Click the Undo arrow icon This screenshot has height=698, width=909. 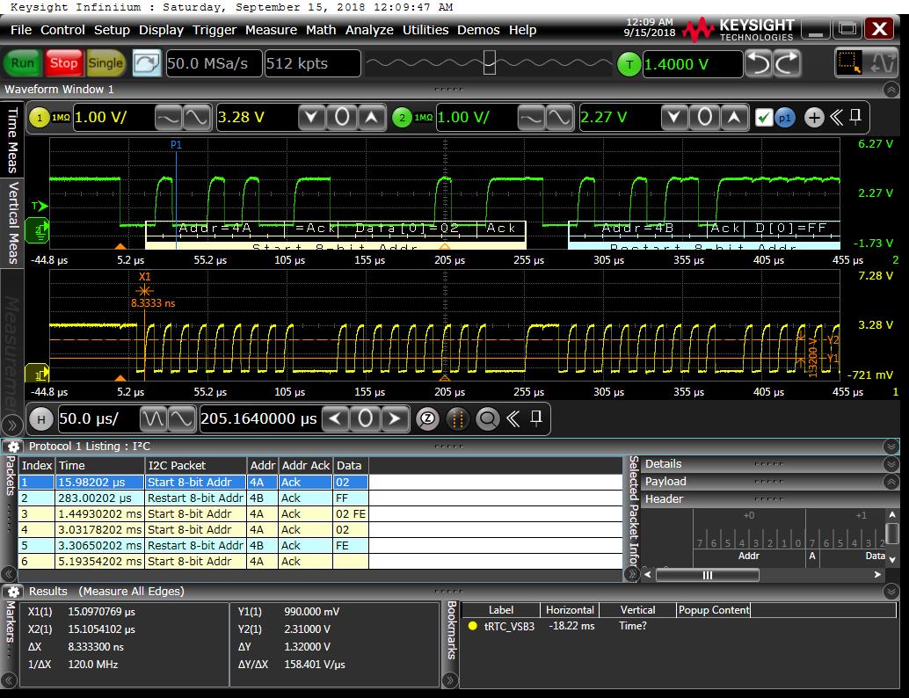759,63
